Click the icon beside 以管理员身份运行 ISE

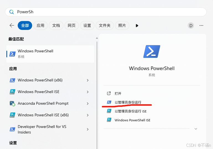(109, 111)
